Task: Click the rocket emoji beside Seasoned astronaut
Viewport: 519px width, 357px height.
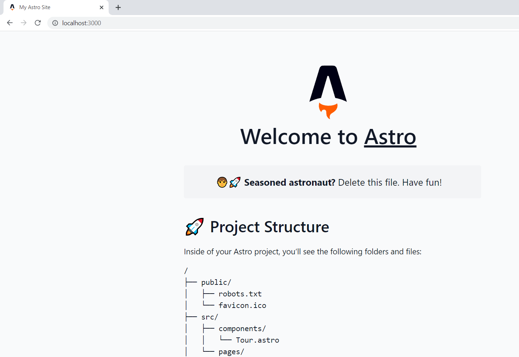Action: pos(235,183)
